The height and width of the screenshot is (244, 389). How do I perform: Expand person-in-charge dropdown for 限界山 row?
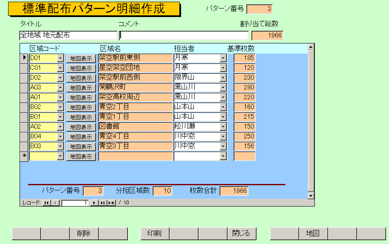[223, 78]
